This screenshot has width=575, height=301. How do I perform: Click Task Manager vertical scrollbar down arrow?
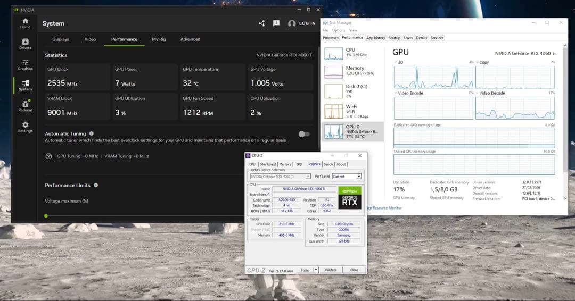(x=565, y=198)
